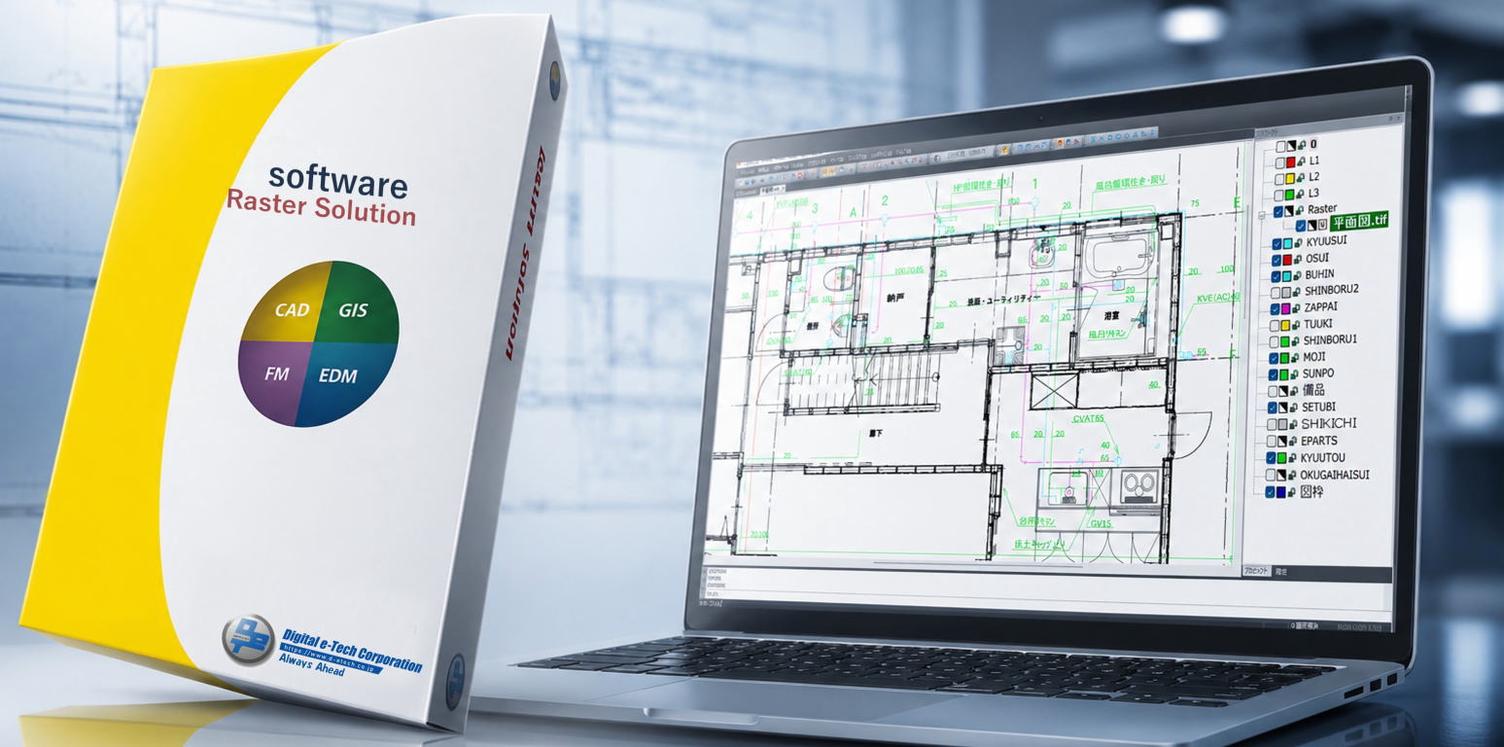
Task: Toggle the lock icon on layer OSUI
Action: coord(1298,259)
